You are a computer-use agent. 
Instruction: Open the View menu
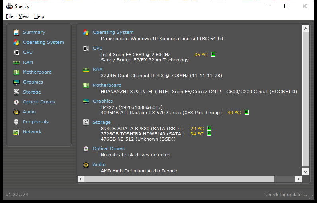23,16
